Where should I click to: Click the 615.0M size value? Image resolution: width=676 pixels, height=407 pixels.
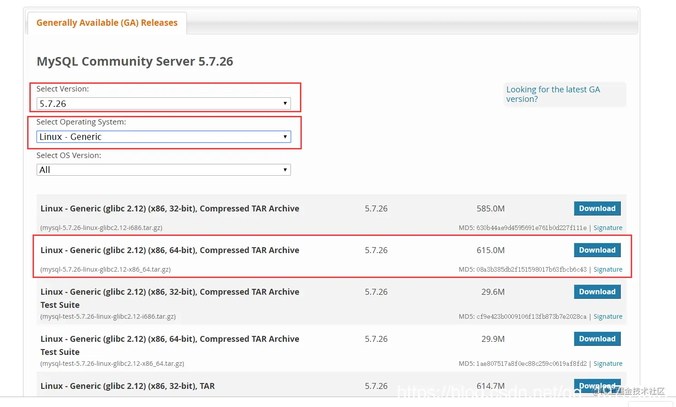coord(490,250)
